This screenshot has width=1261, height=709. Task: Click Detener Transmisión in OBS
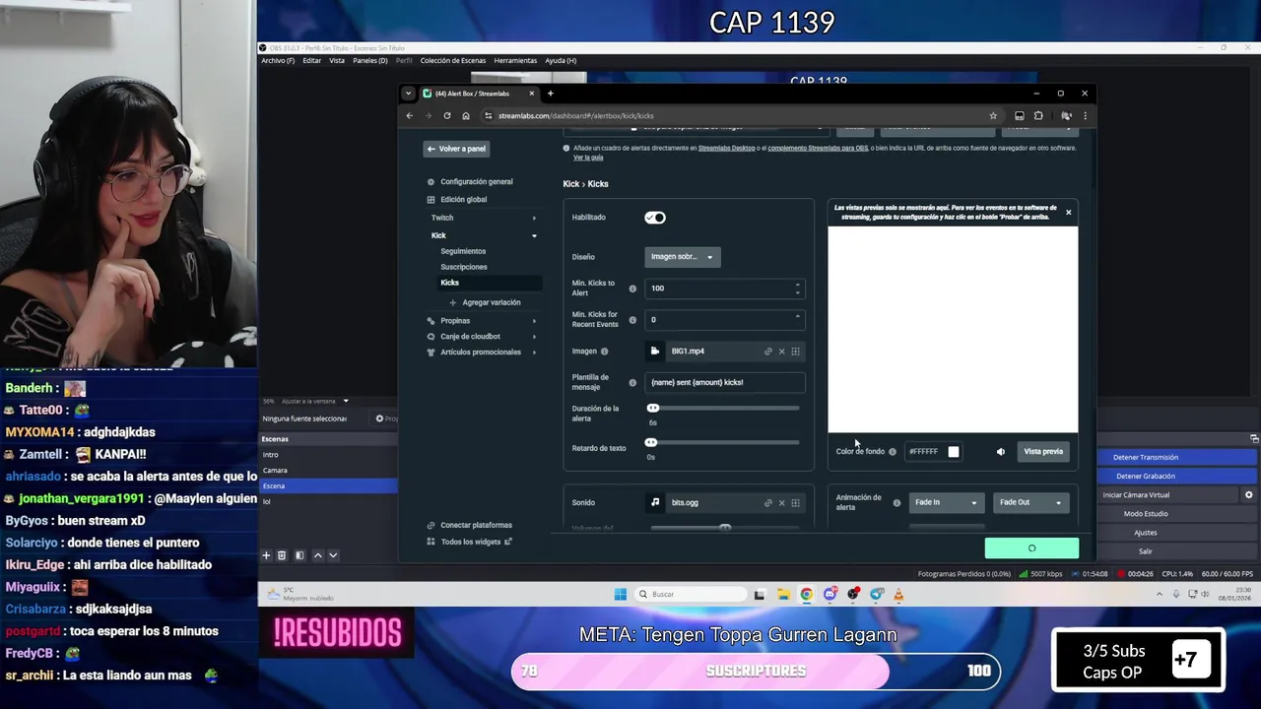pos(1145,458)
